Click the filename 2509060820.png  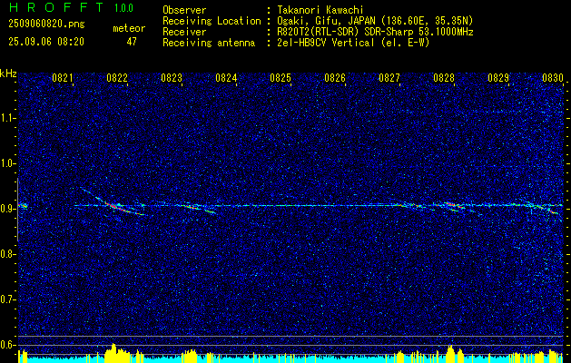click(x=46, y=25)
